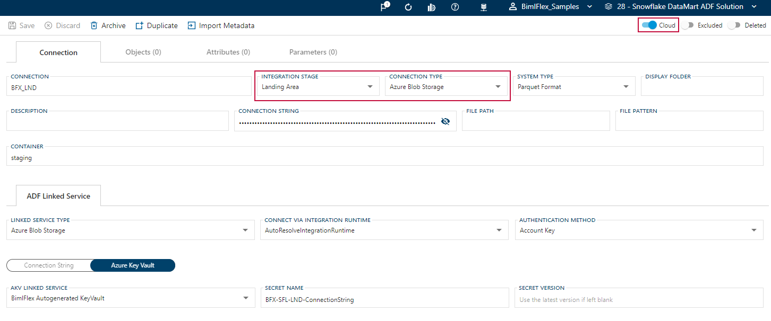Open the Parameters (0) tab

(x=313, y=52)
